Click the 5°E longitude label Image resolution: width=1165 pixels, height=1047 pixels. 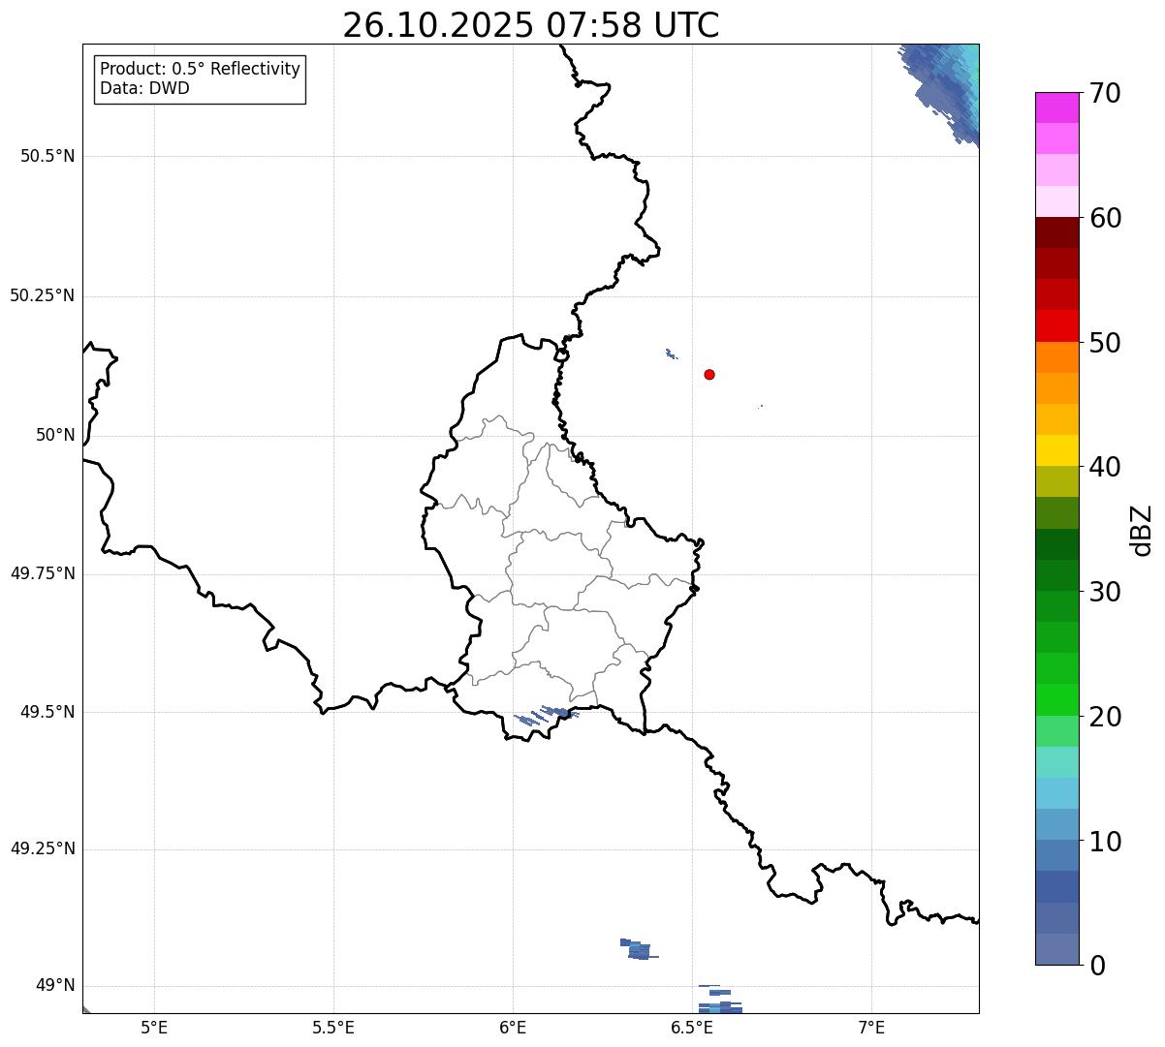pyautogui.click(x=154, y=1027)
